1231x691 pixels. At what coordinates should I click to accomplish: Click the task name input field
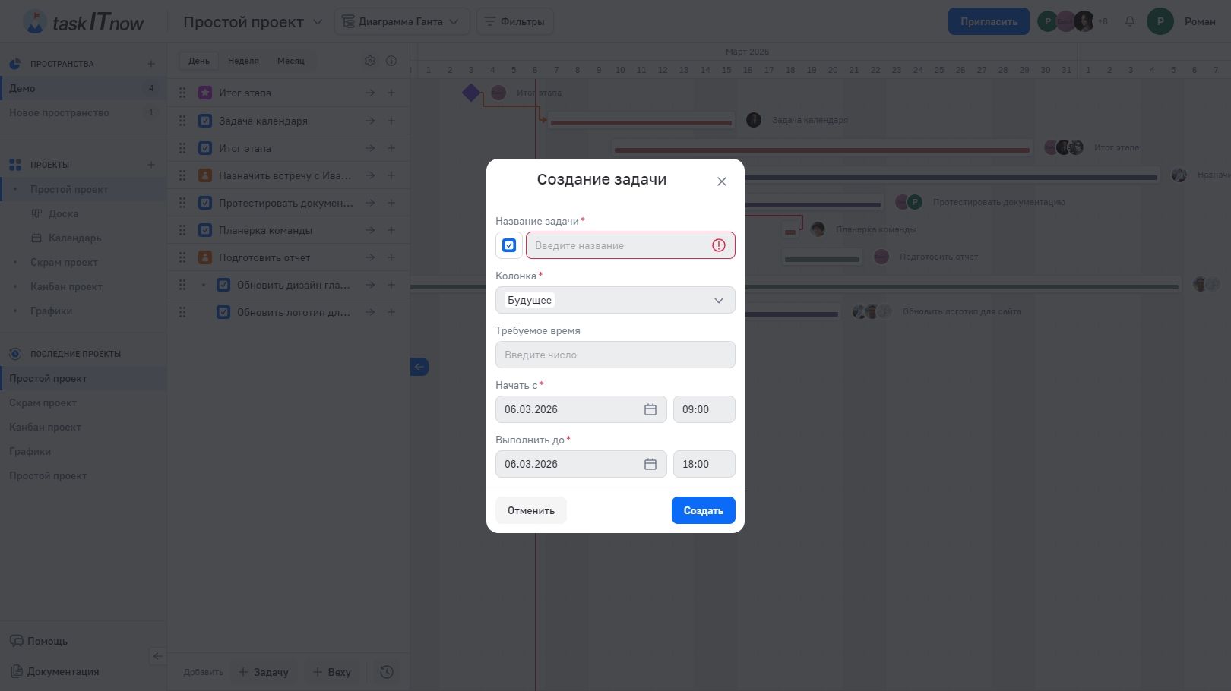coord(619,245)
